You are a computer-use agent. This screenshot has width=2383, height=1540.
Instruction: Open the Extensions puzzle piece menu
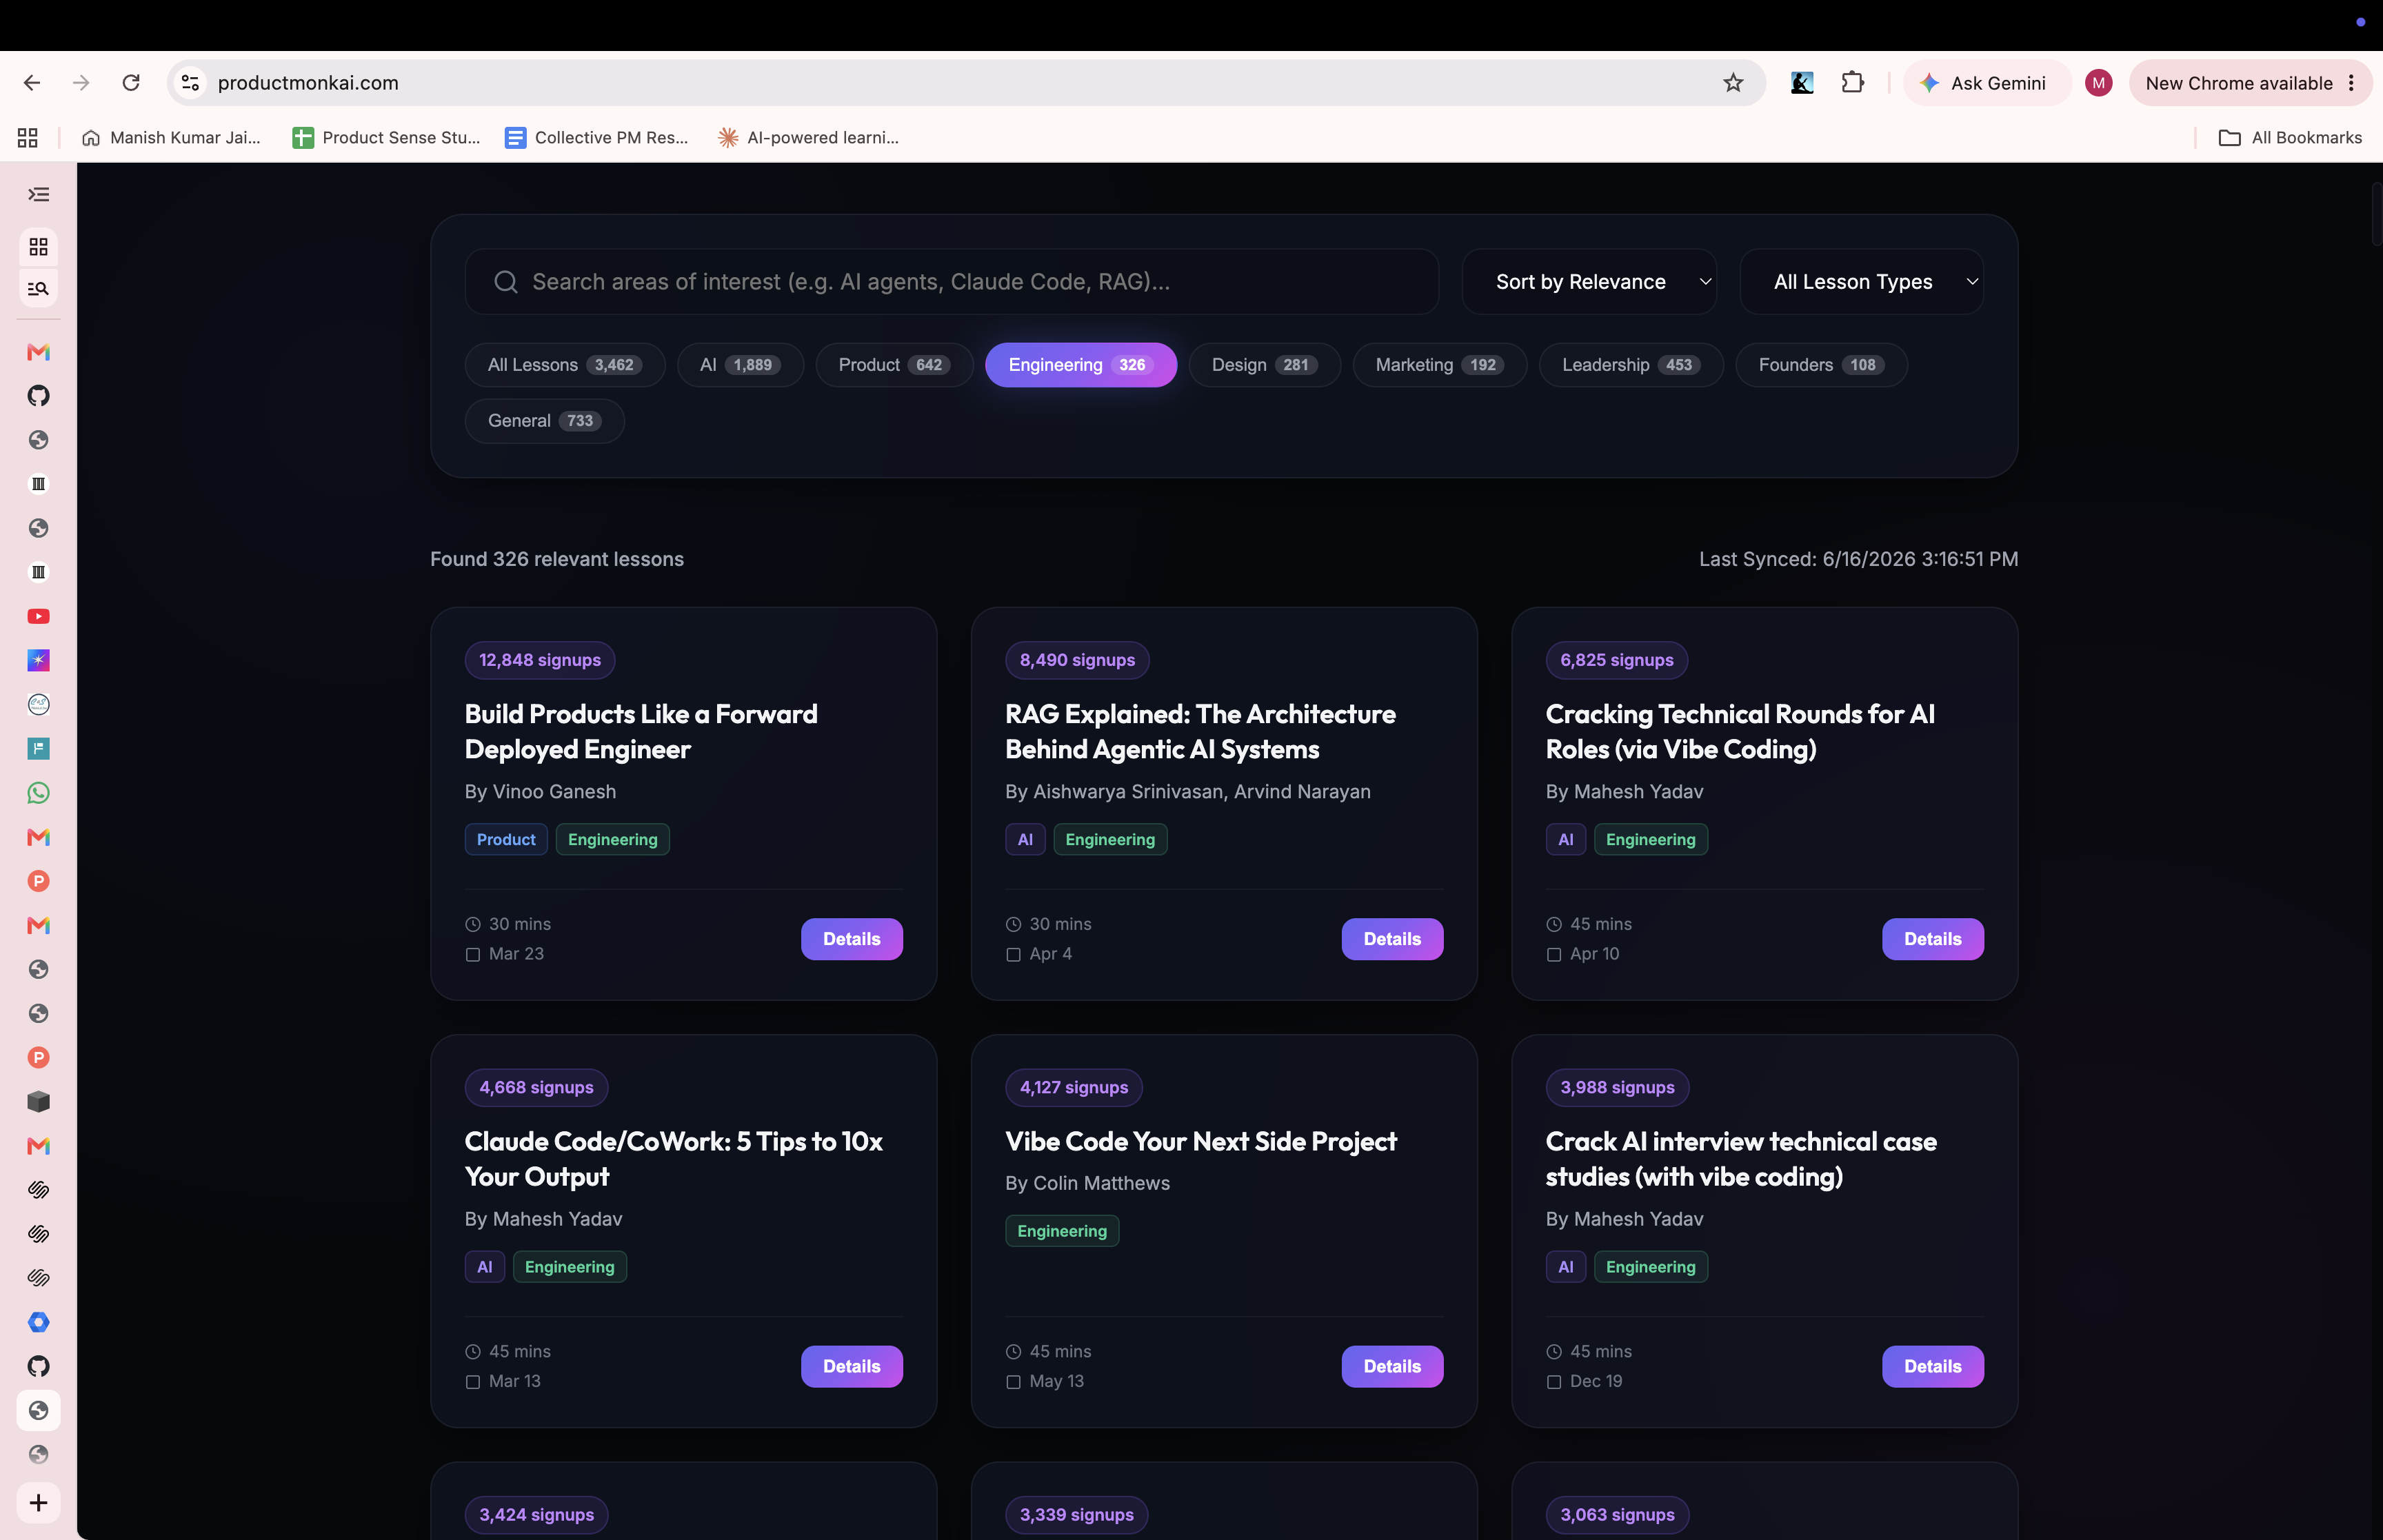(x=1852, y=83)
